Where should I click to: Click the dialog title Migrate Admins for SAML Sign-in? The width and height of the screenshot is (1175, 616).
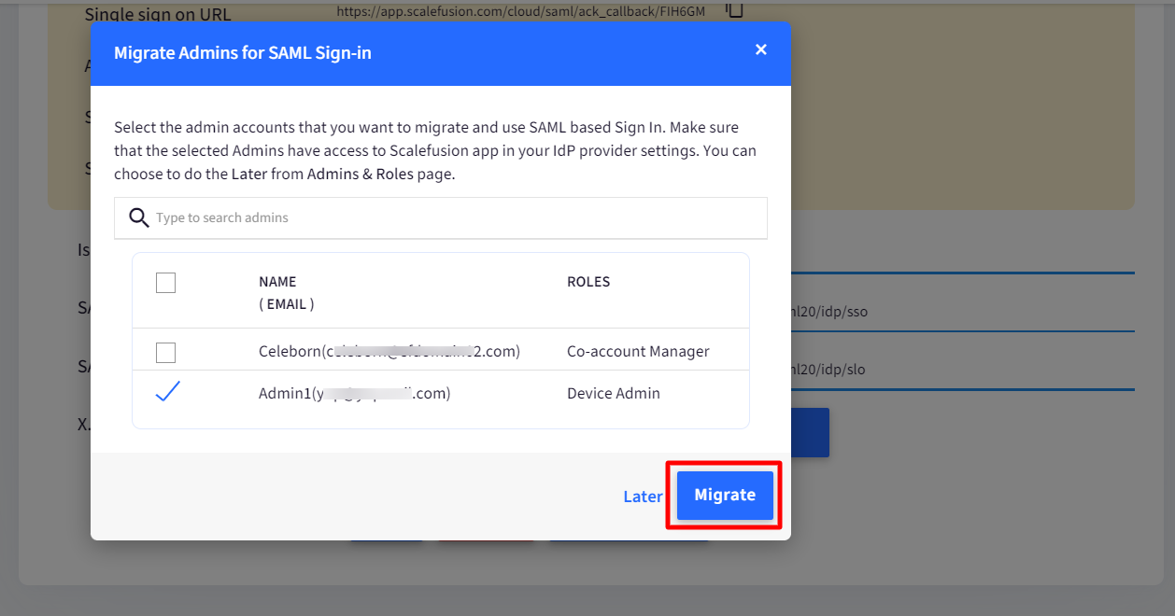(243, 53)
